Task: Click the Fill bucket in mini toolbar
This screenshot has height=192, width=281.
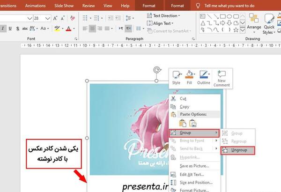Action: 189,78
